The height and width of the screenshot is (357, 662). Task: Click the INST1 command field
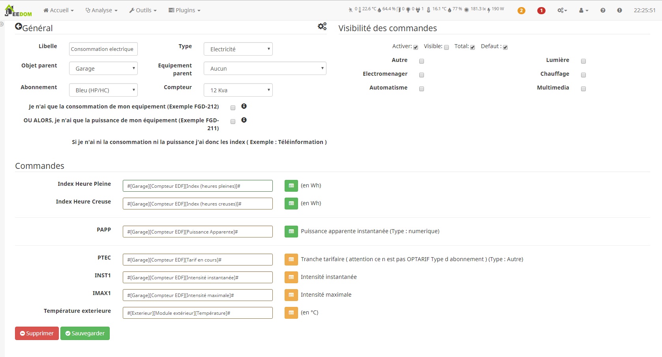[x=198, y=277]
